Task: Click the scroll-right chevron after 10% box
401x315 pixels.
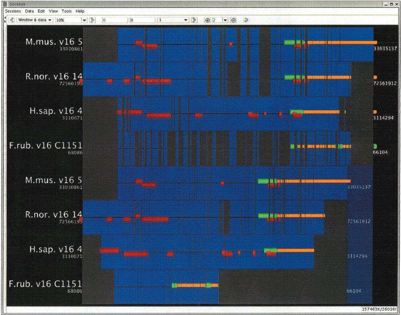Action: click(x=93, y=20)
